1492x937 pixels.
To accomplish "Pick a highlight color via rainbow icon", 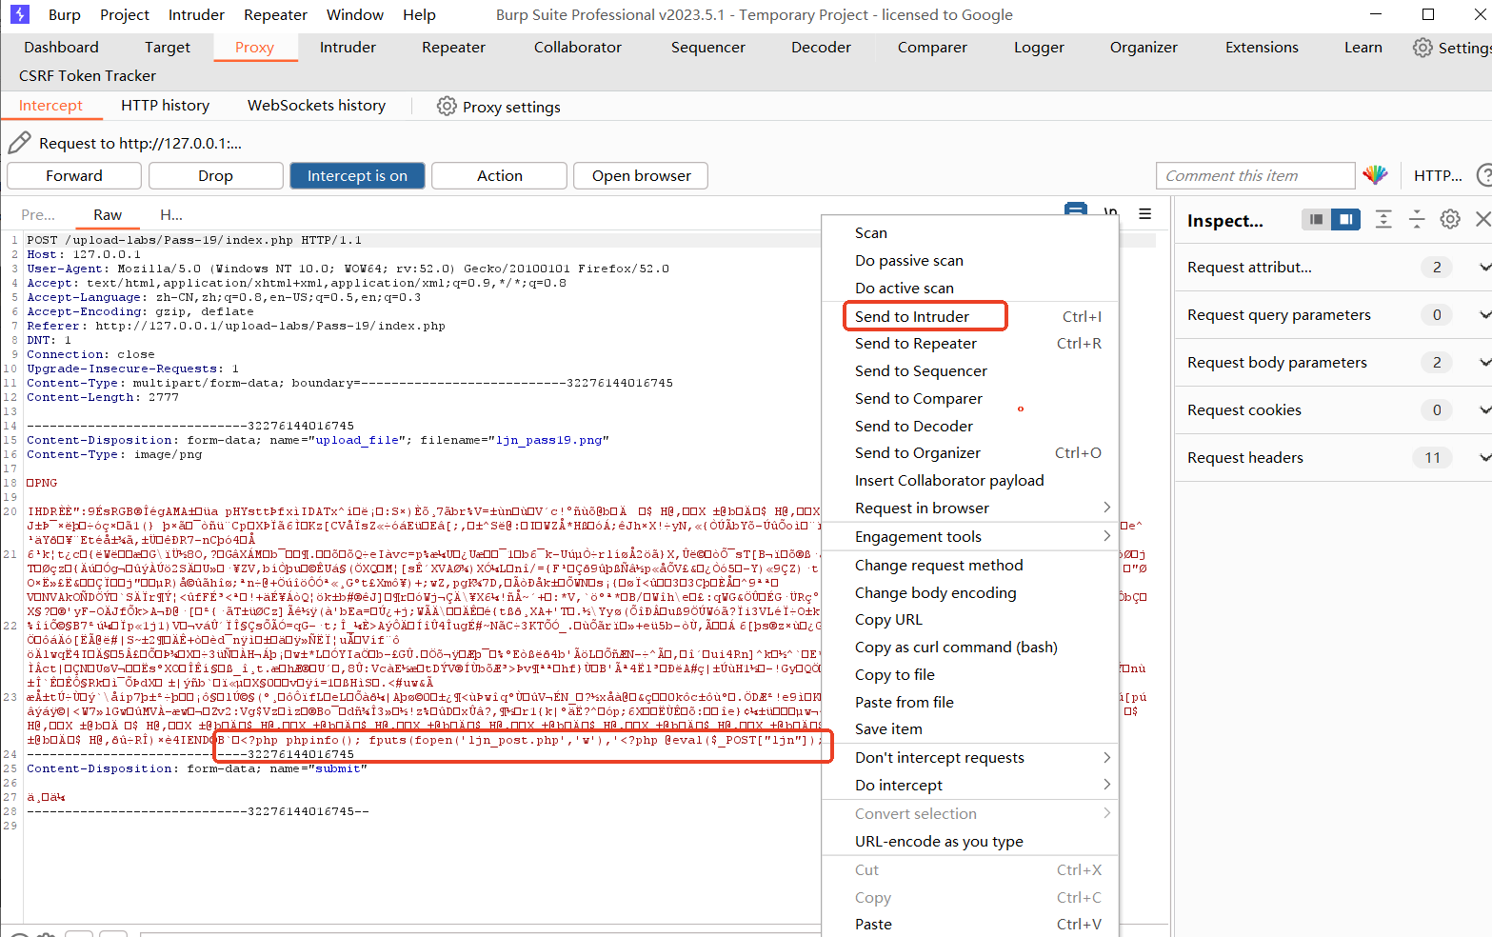I will coord(1375,175).
